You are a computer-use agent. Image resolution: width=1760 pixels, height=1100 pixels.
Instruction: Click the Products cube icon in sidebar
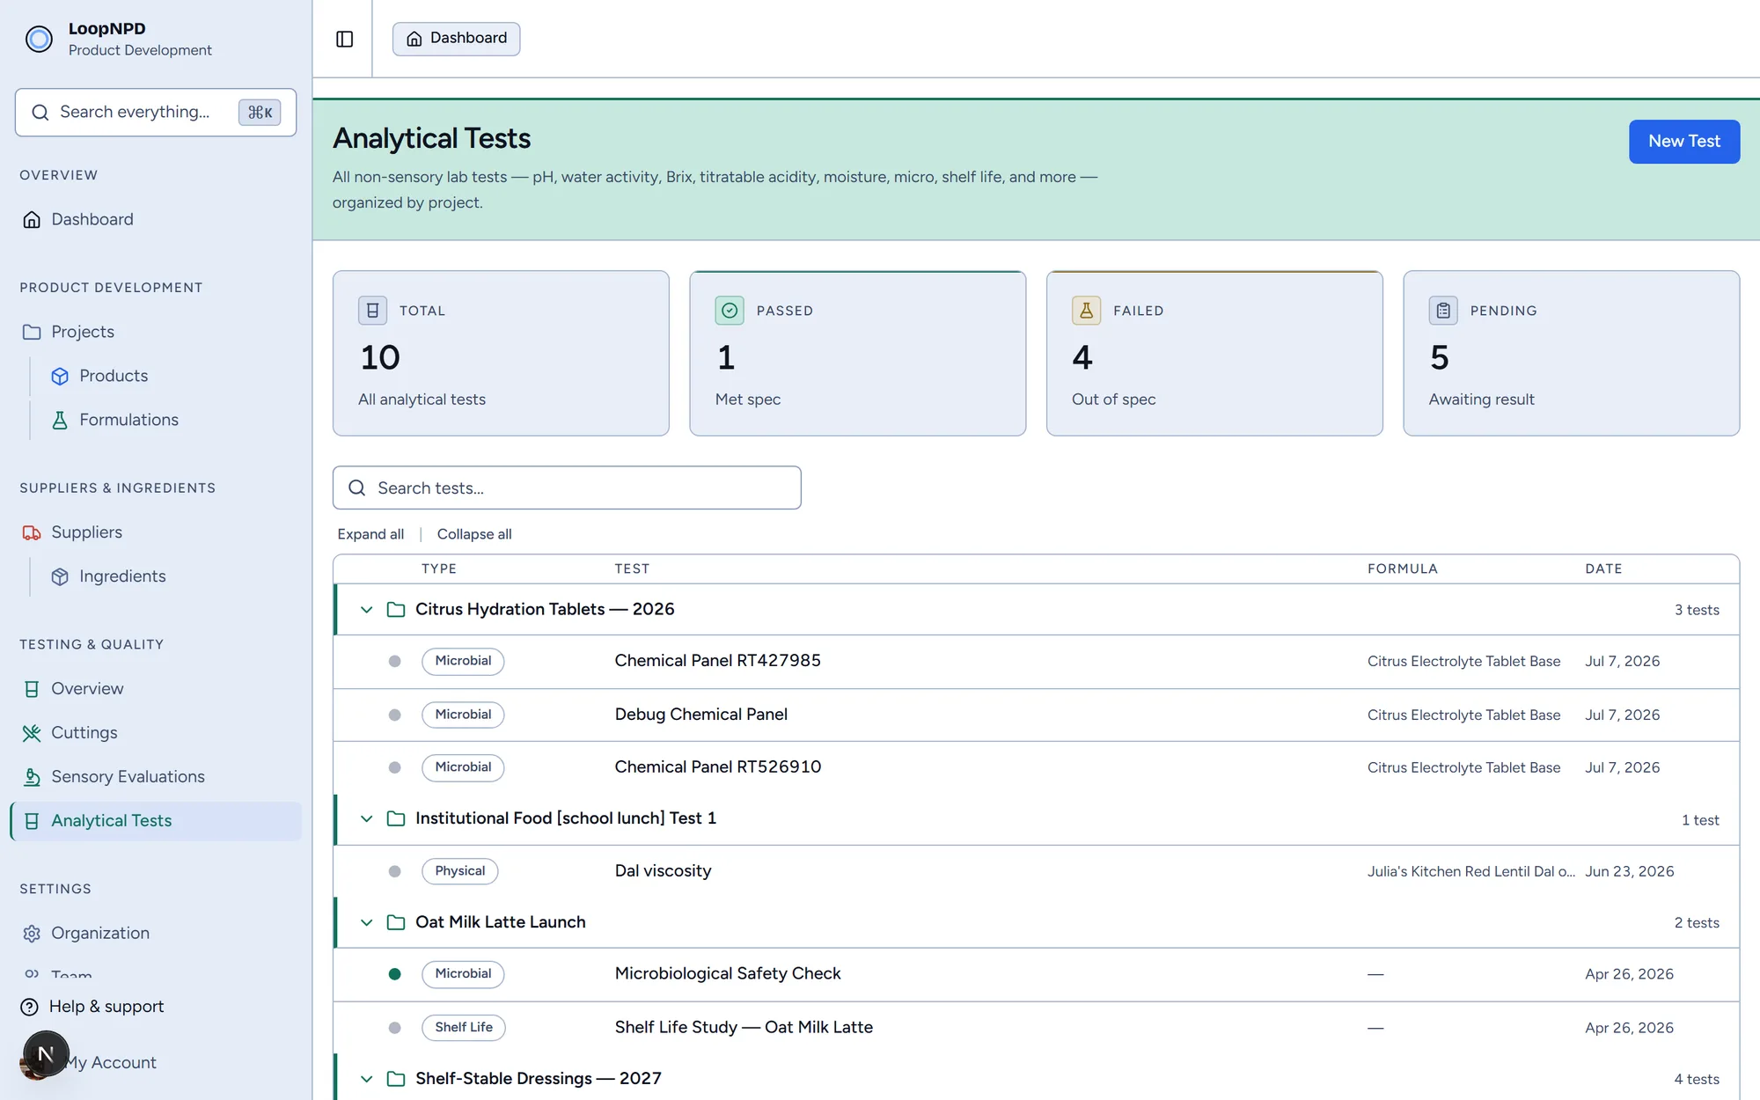tap(60, 376)
